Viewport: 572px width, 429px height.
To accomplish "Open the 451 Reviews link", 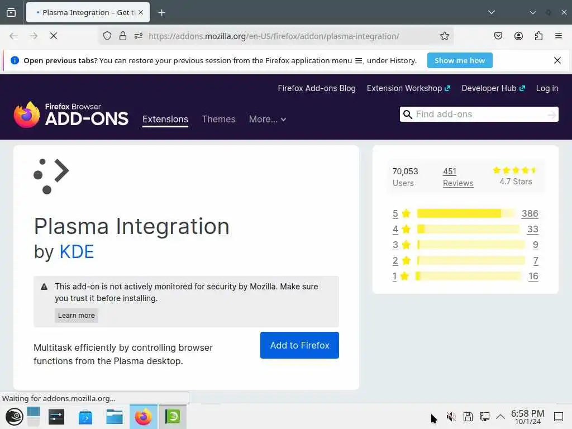I will pyautogui.click(x=458, y=177).
